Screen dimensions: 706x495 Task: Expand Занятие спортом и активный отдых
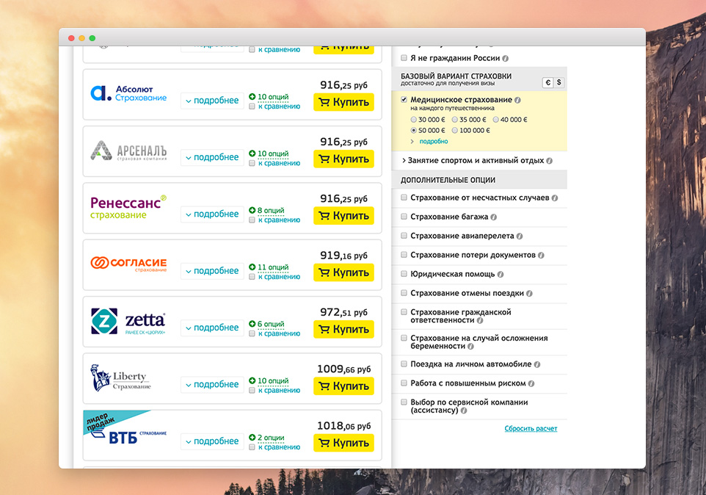point(475,160)
